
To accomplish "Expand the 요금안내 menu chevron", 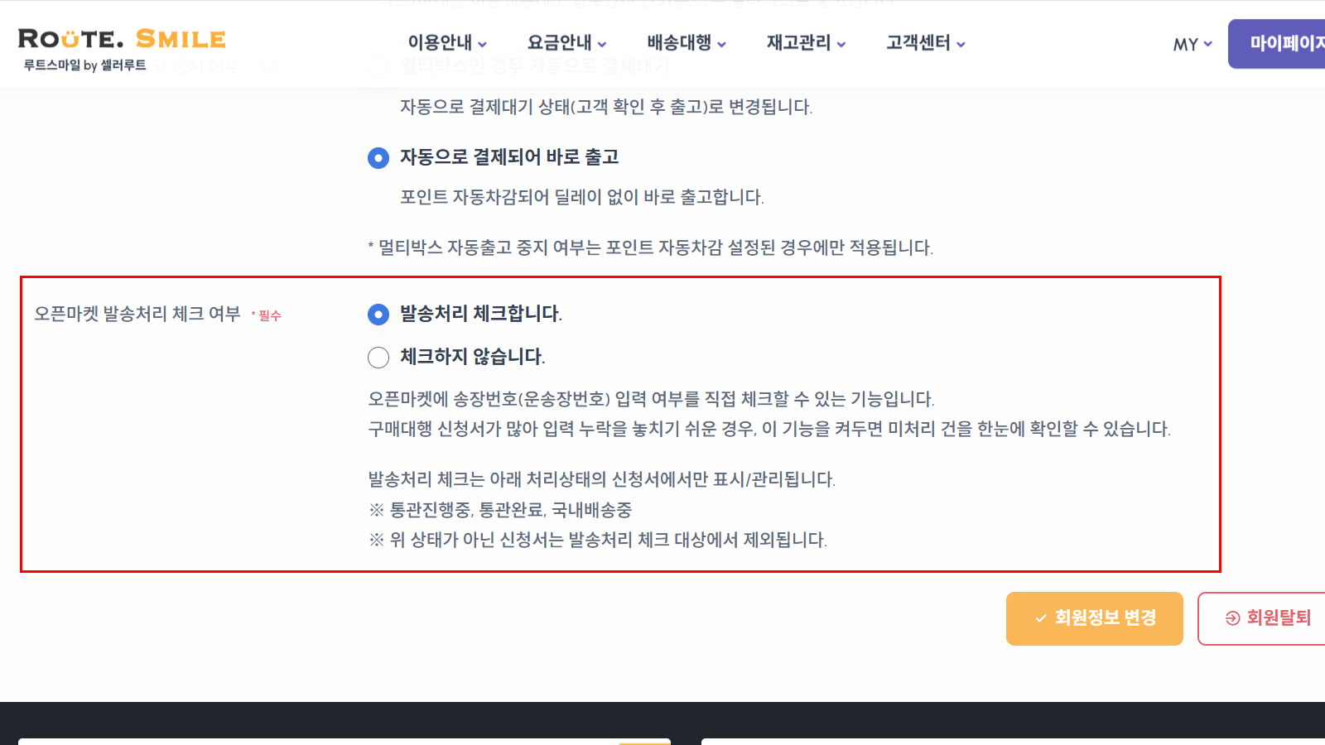I will point(602,44).
